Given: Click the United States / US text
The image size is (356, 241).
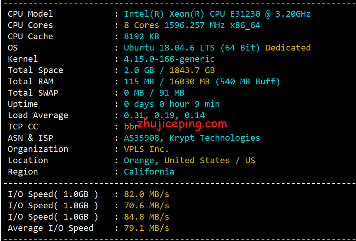Looking at the screenshot, I should (210, 161).
